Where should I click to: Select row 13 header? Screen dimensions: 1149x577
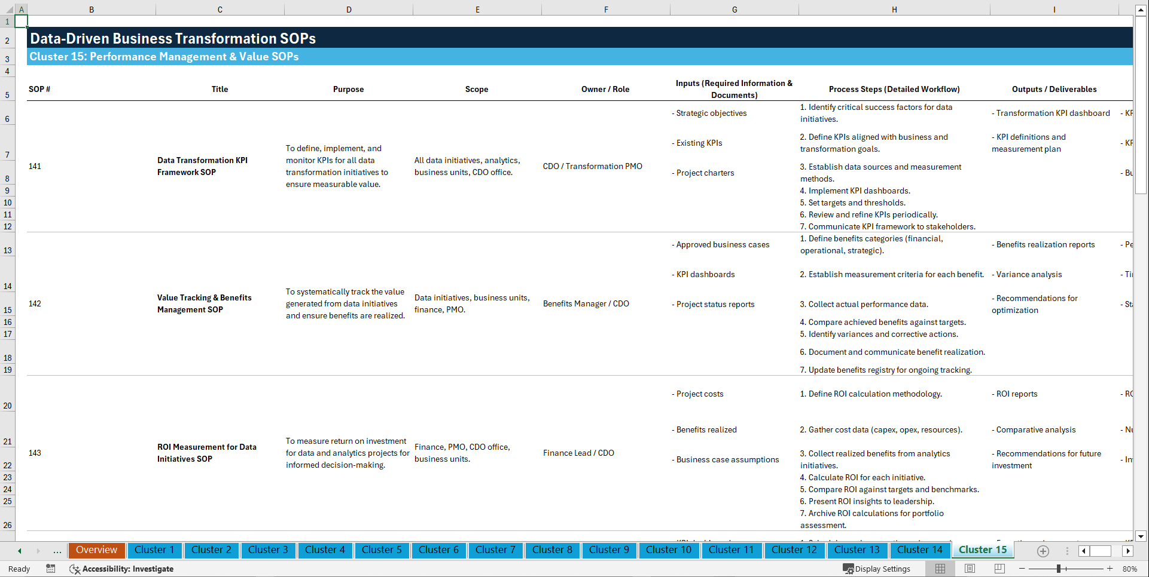[7, 250]
